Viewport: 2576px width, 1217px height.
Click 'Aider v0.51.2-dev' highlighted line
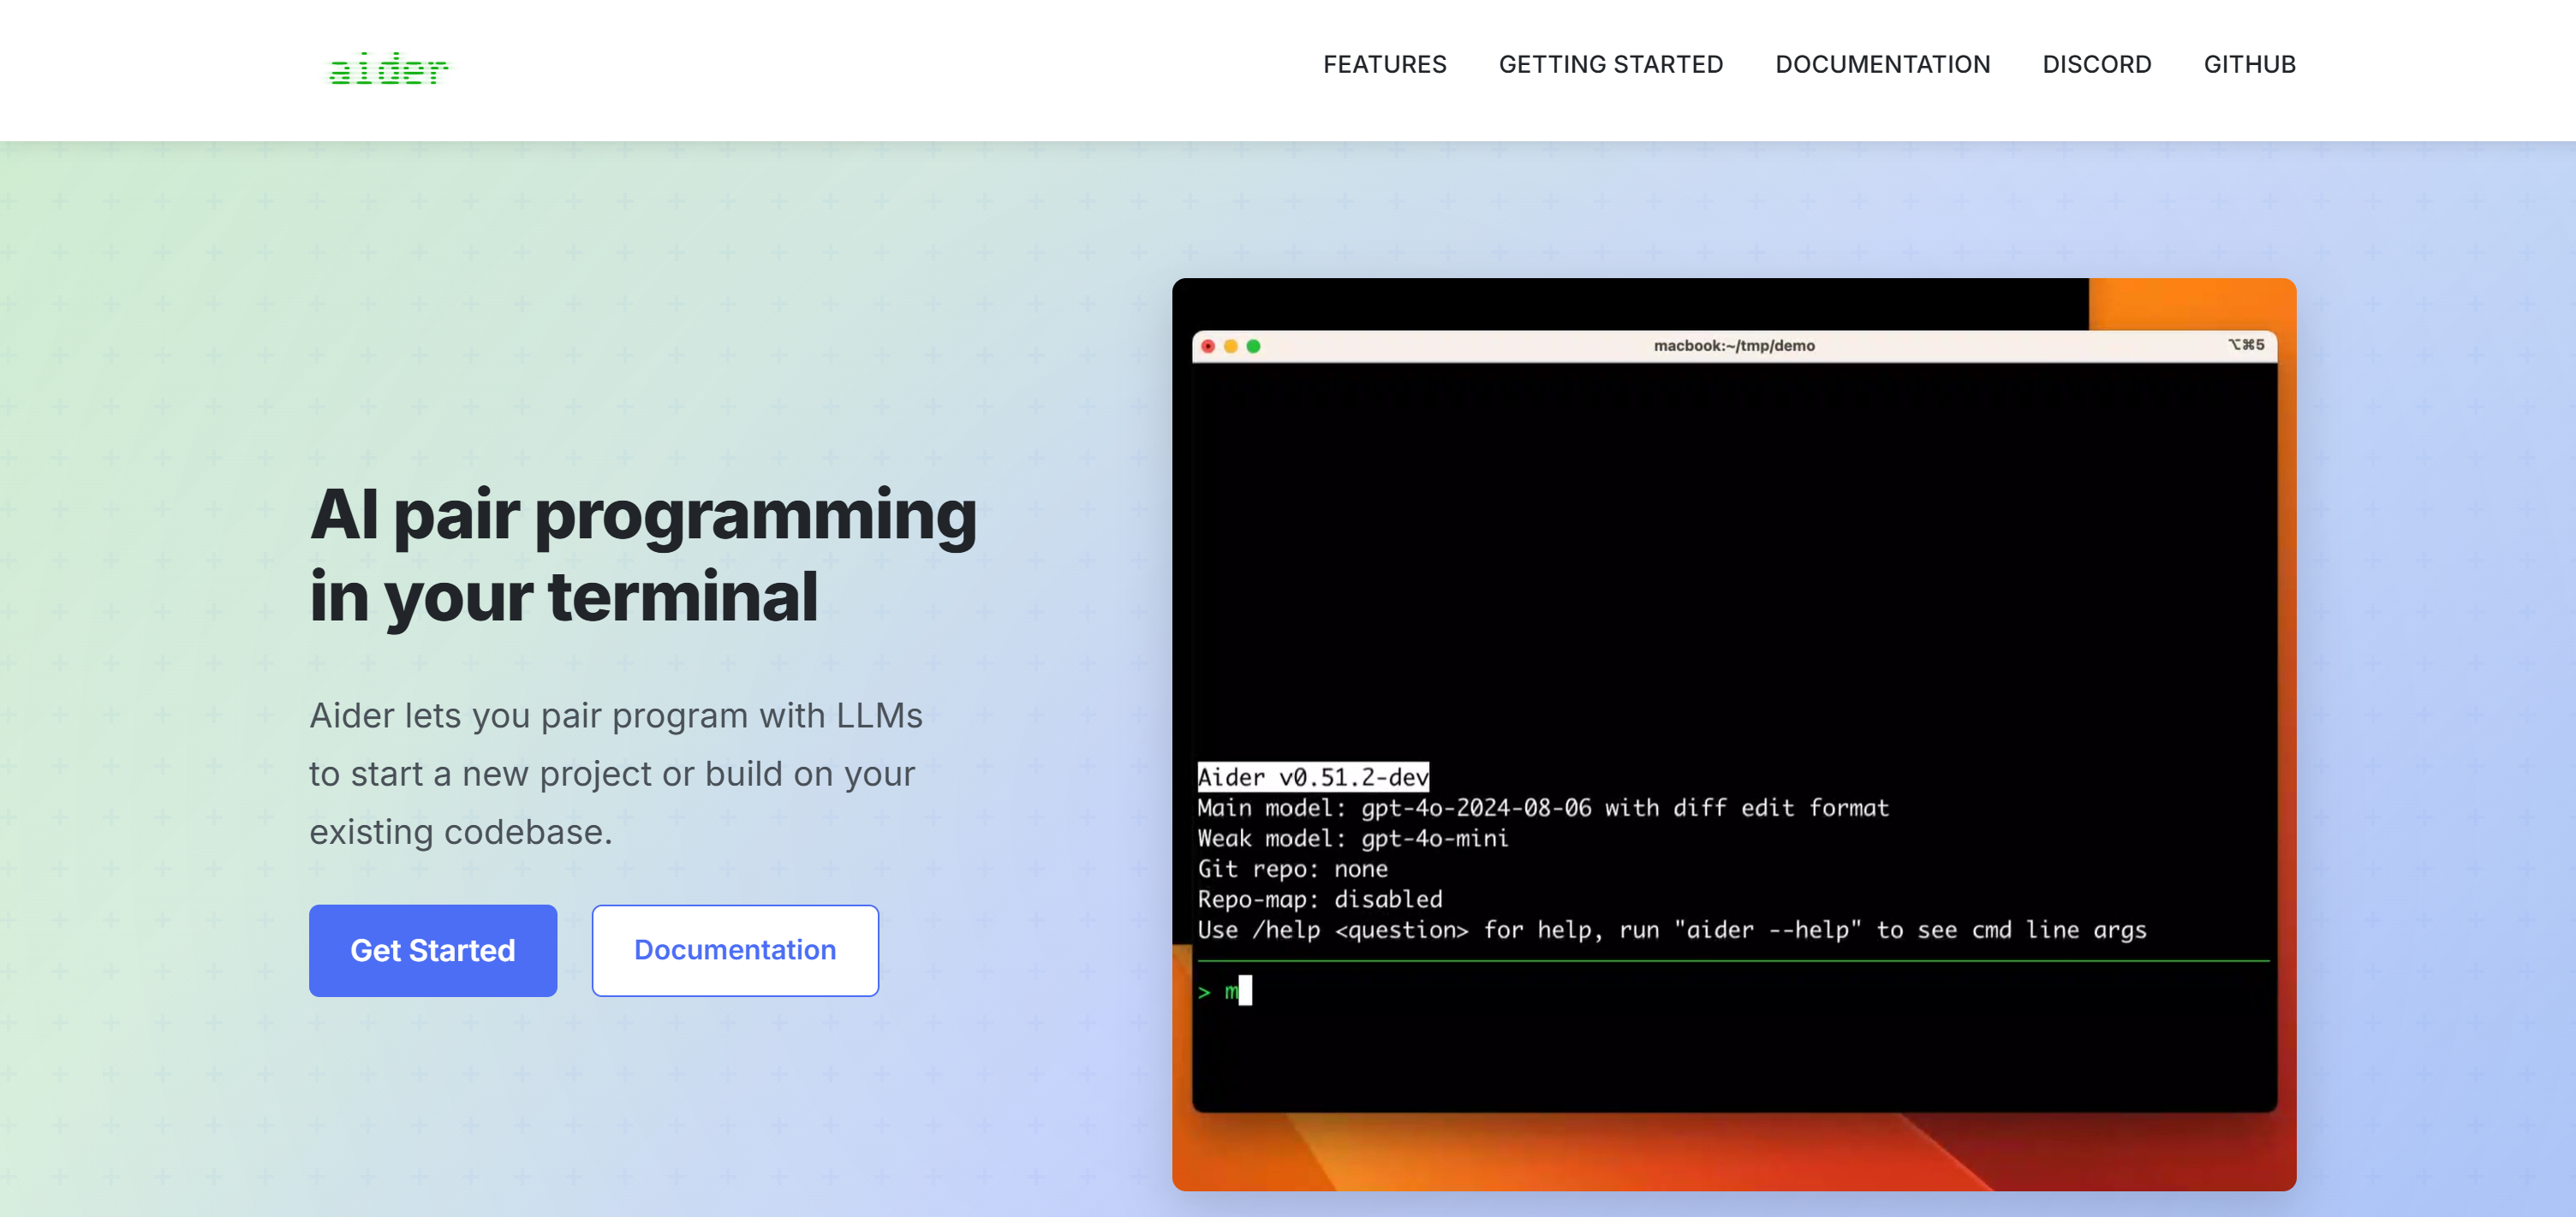tap(1312, 776)
